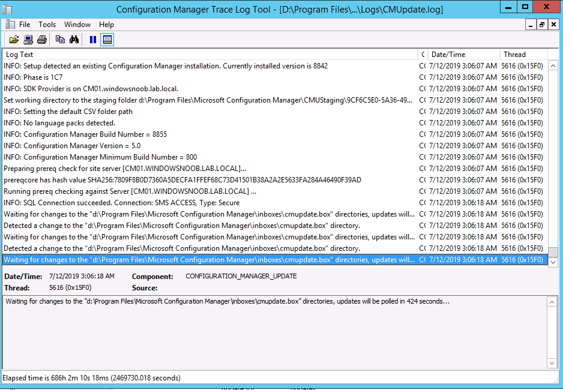The image size is (563, 390).
Task: Click the narrow Component column header
Action: (x=423, y=55)
